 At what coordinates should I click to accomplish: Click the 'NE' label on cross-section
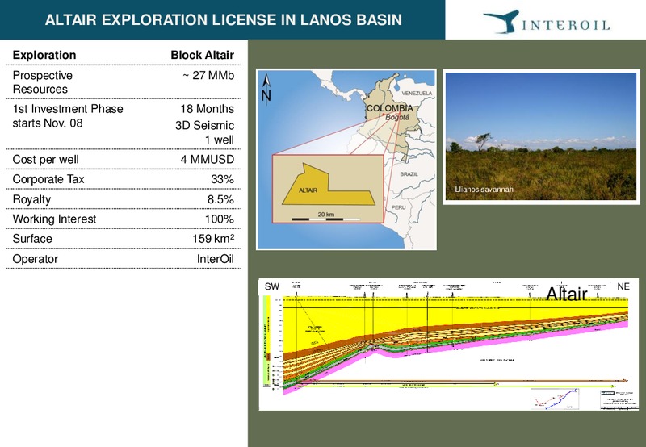623,286
